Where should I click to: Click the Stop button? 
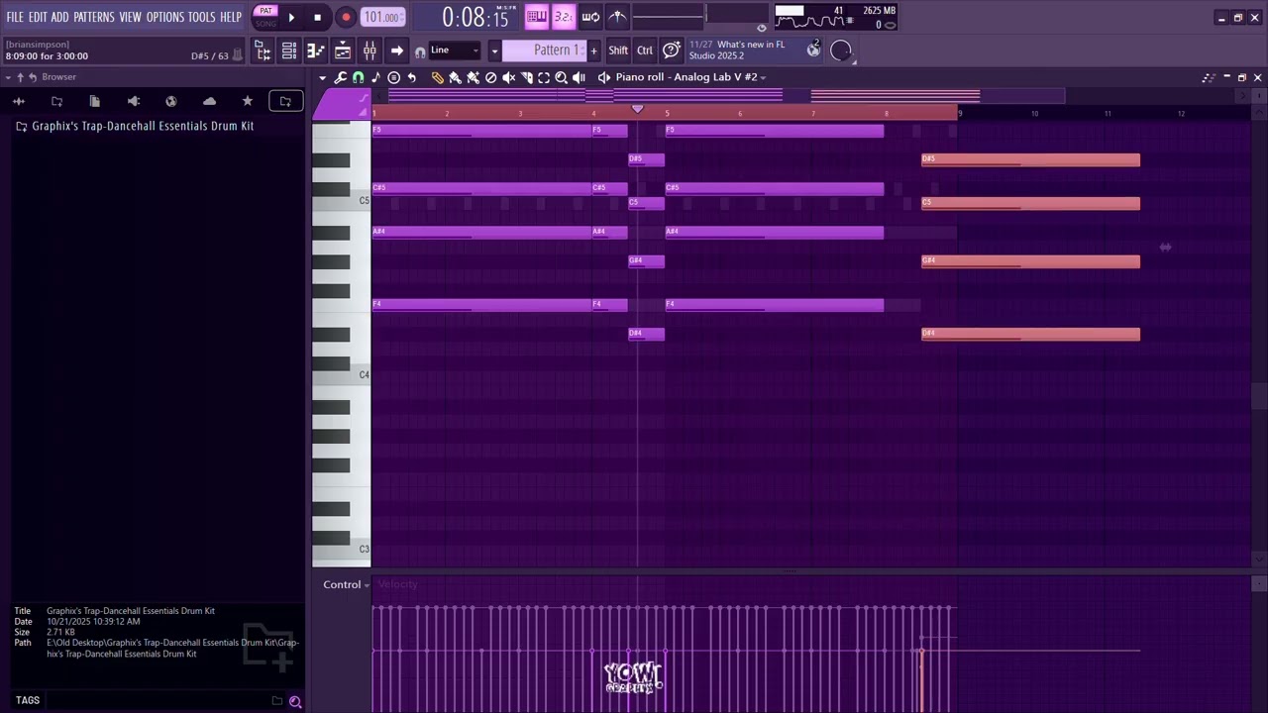(x=317, y=17)
